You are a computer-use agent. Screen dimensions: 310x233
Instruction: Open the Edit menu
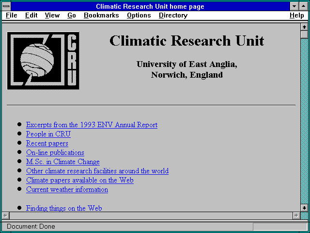pyautogui.click(x=31, y=16)
